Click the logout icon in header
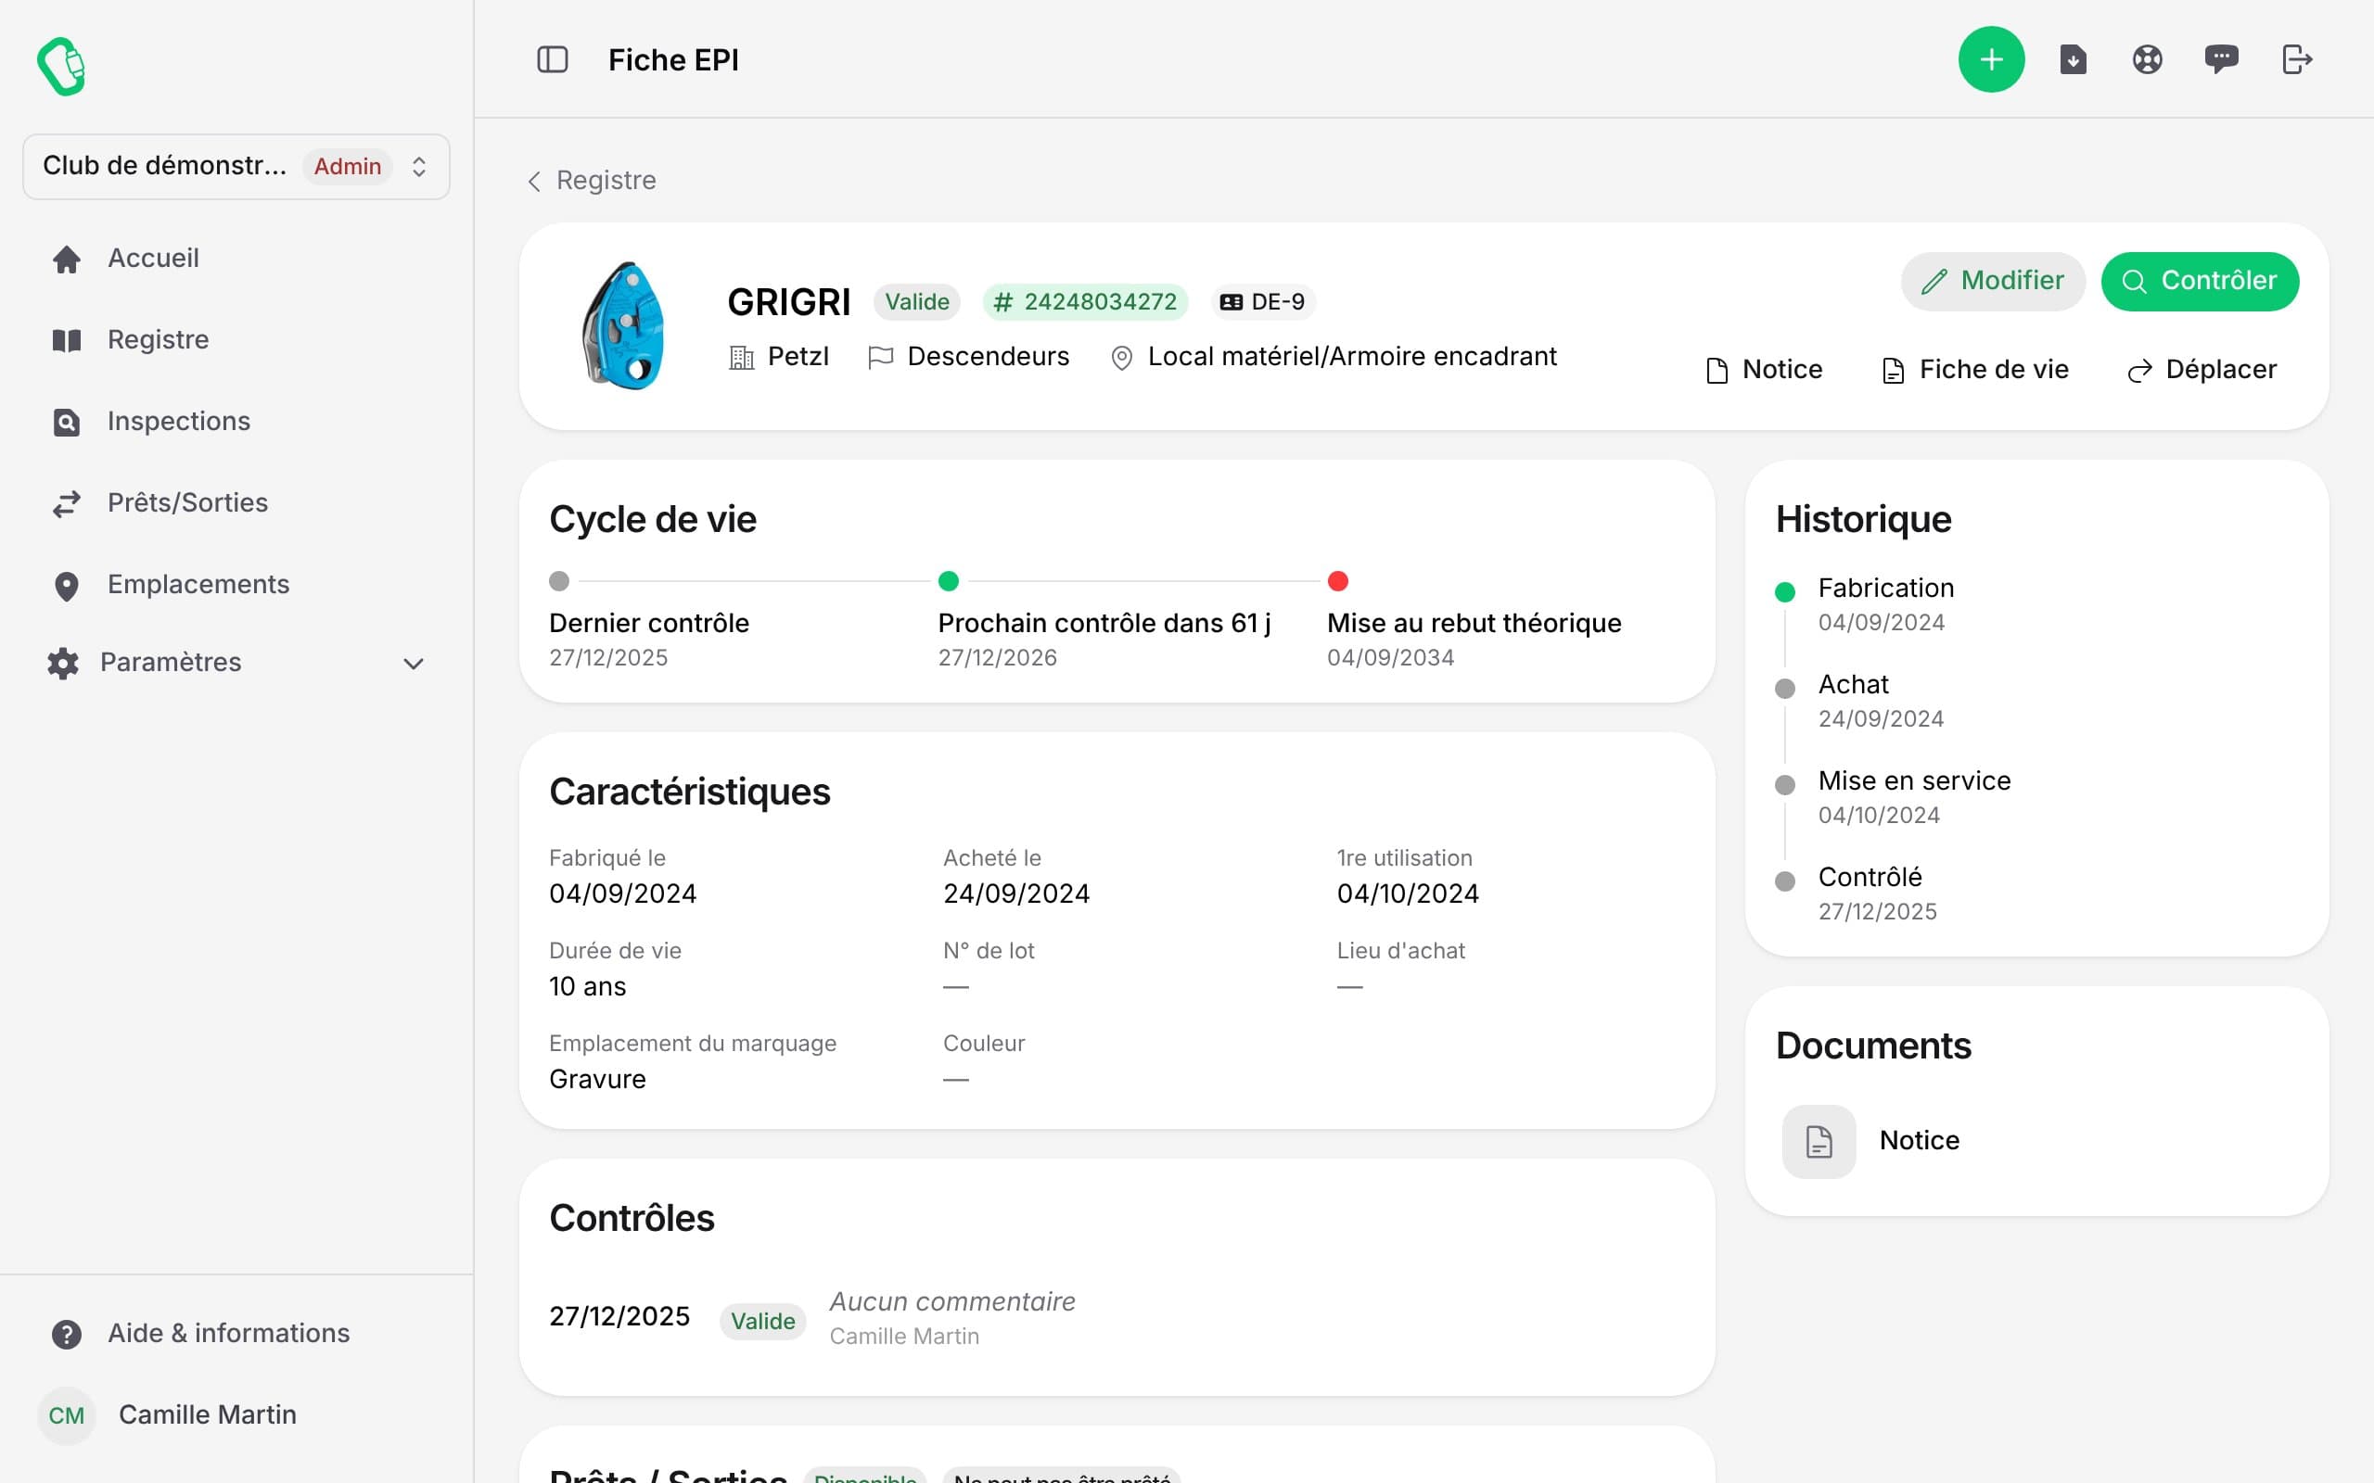Image resolution: width=2374 pixels, height=1483 pixels. [x=2296, y=60]
